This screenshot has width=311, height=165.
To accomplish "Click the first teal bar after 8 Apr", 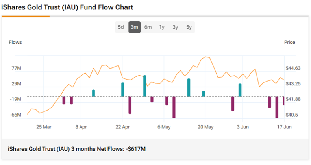I will coord(94,93).
